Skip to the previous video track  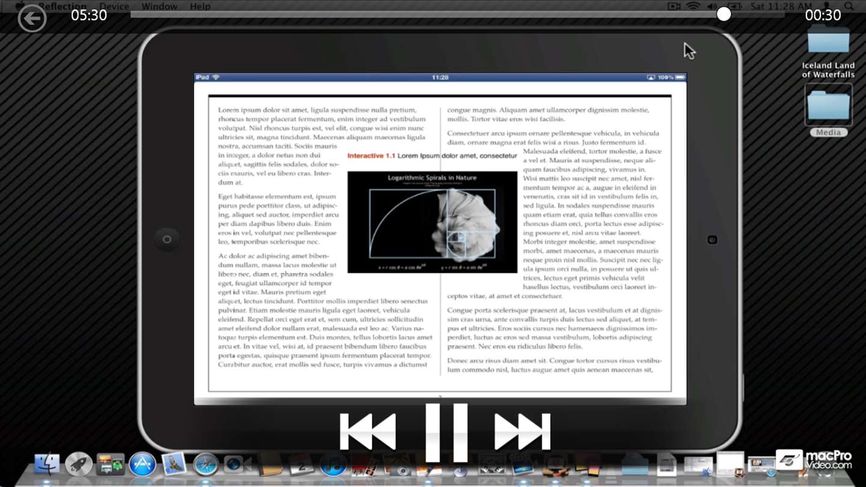(x=368, y=432)
